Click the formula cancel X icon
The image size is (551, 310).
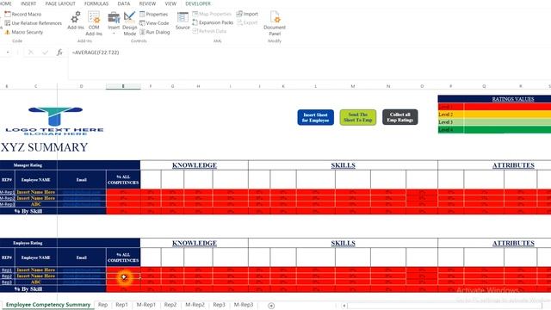click(31, 53)
